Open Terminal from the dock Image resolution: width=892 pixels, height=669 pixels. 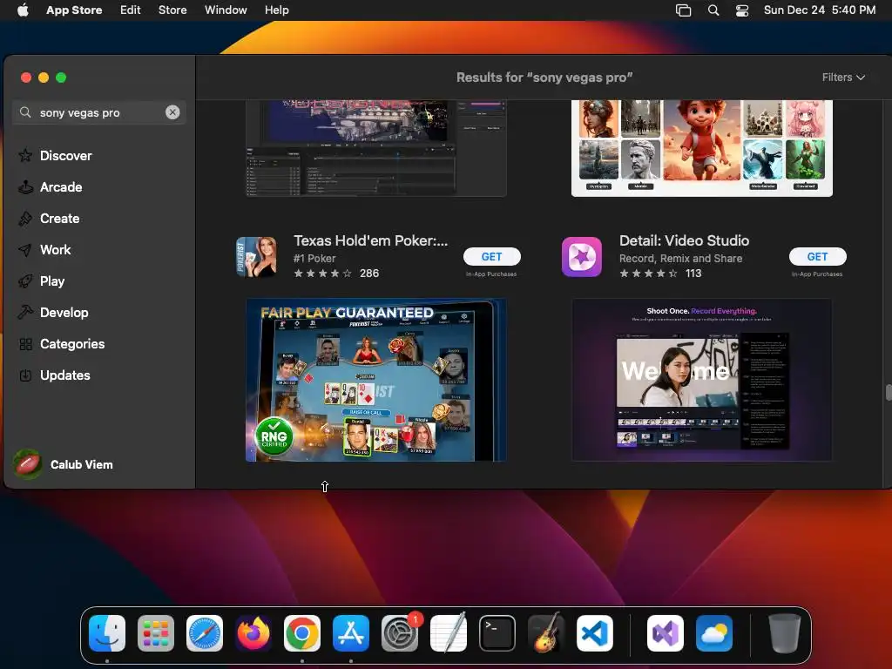[x=497, y=633]
